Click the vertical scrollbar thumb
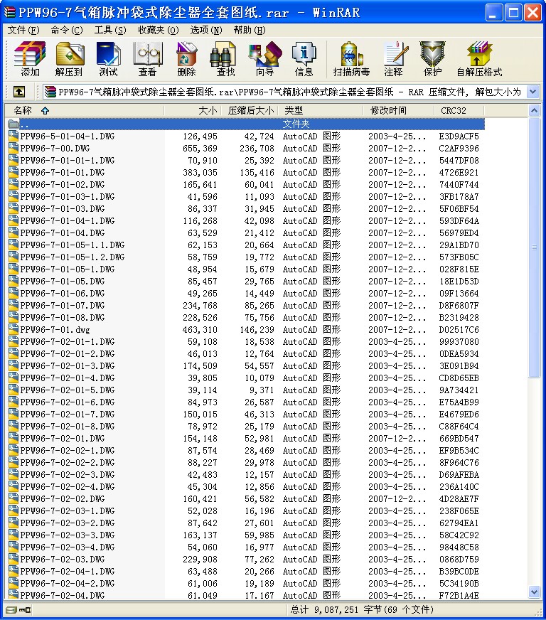 coord(534,247)
